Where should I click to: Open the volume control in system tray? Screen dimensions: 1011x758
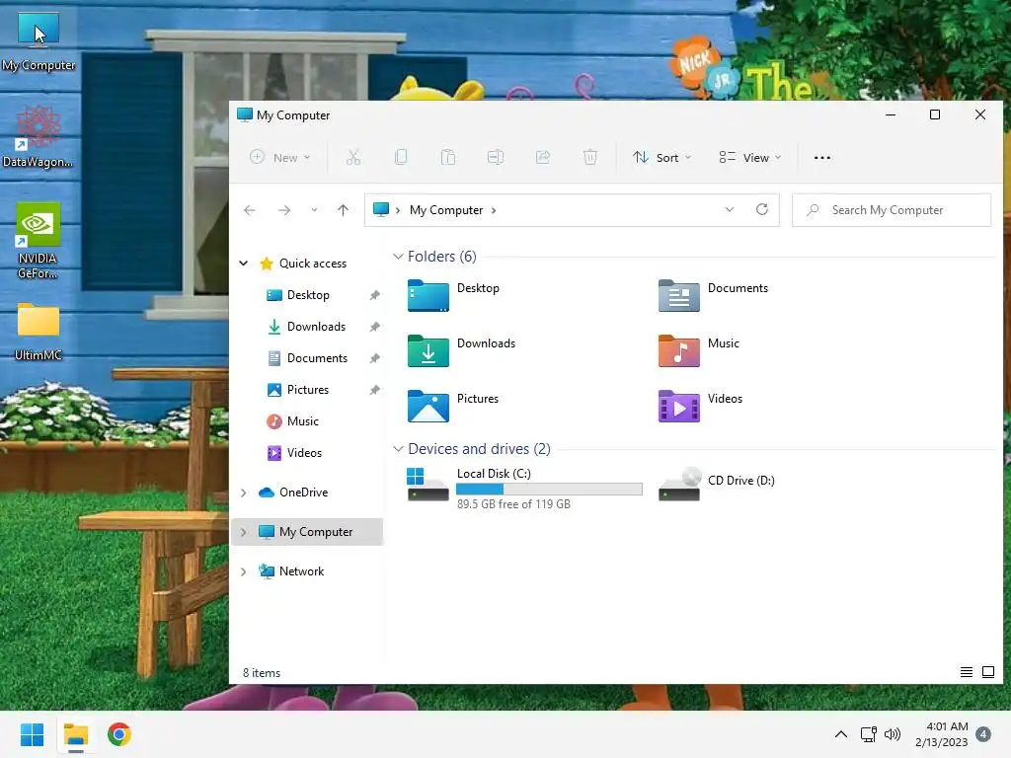pyautogui.click(x=893, y=734)
